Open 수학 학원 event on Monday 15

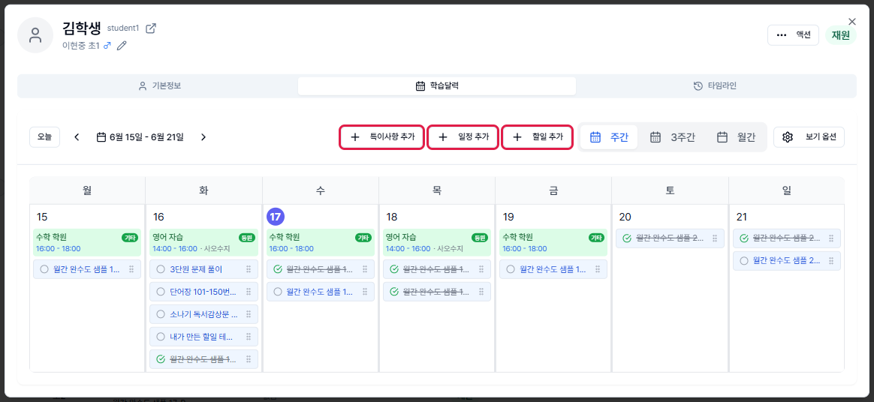click(x=87, y=243)
